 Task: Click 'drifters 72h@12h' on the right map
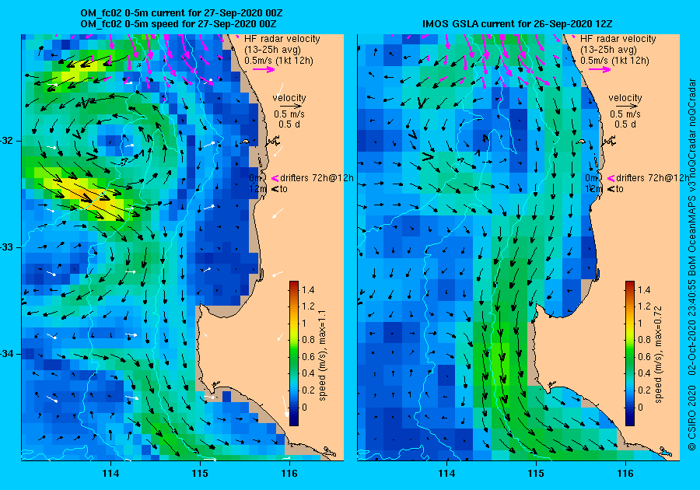coord(653,178)
